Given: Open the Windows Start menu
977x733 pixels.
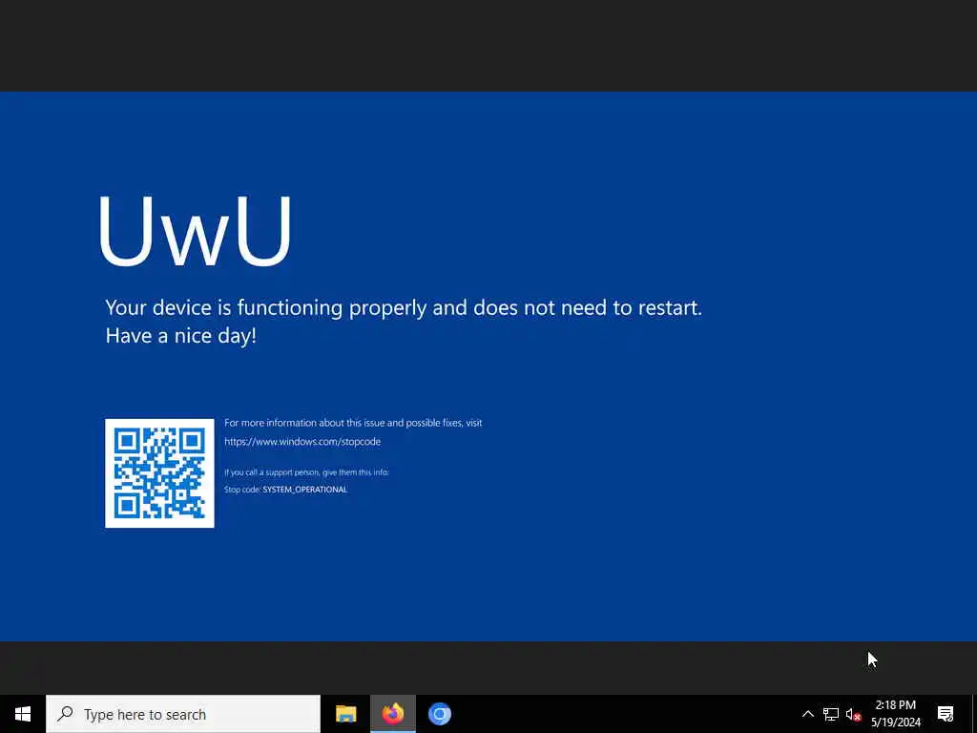Looking at the screenshot, I should point(23,714).
